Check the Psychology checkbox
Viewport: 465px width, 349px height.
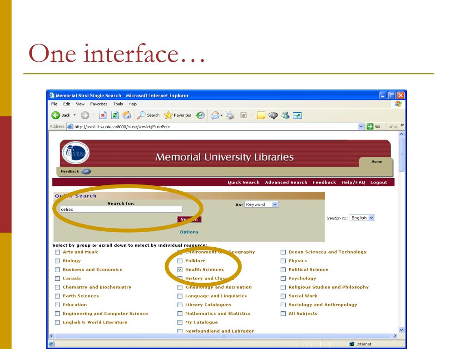click(283, 279)
